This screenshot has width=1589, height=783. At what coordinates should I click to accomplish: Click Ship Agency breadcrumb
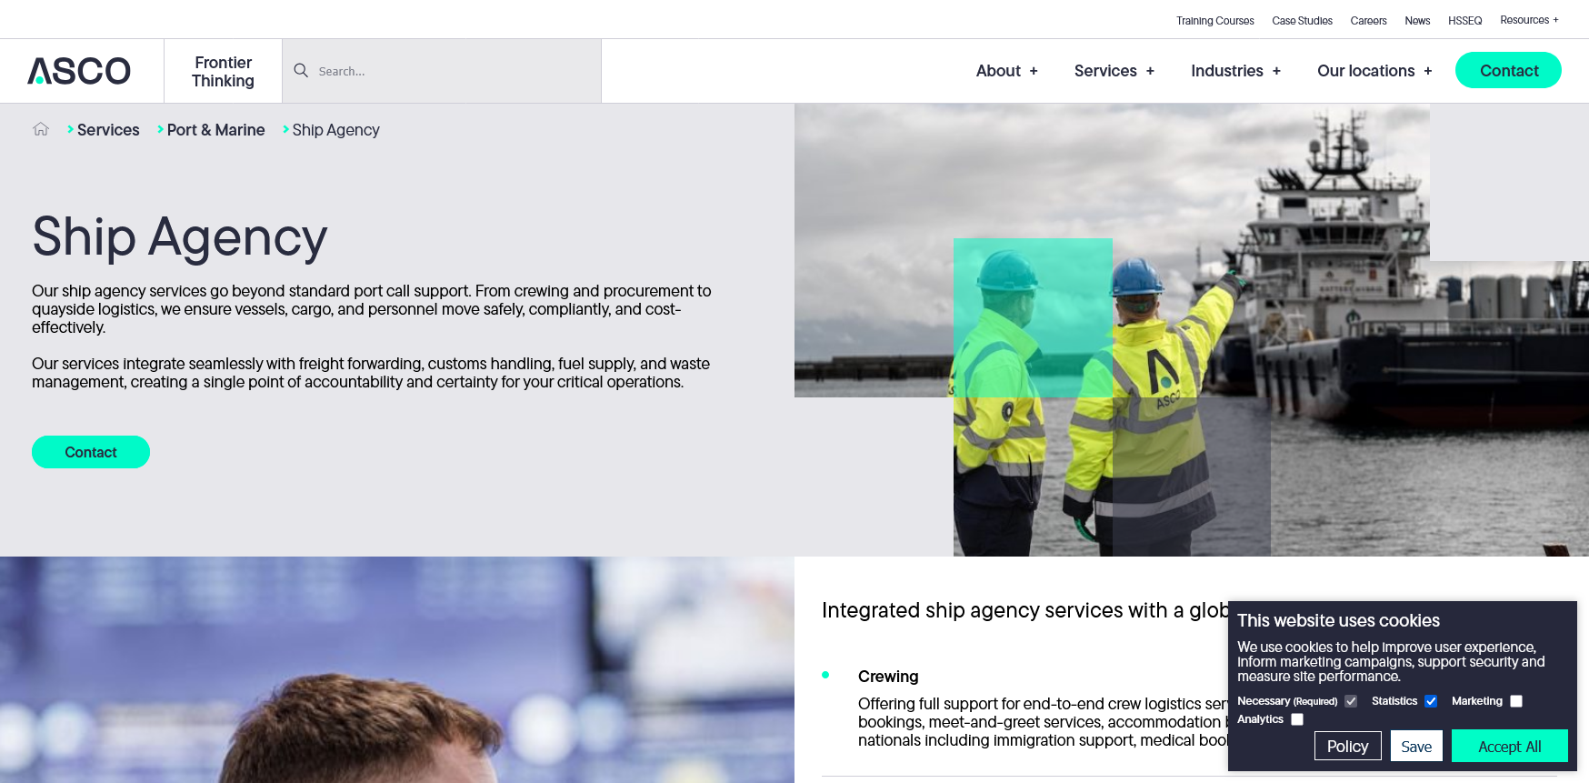coord(335,130)
